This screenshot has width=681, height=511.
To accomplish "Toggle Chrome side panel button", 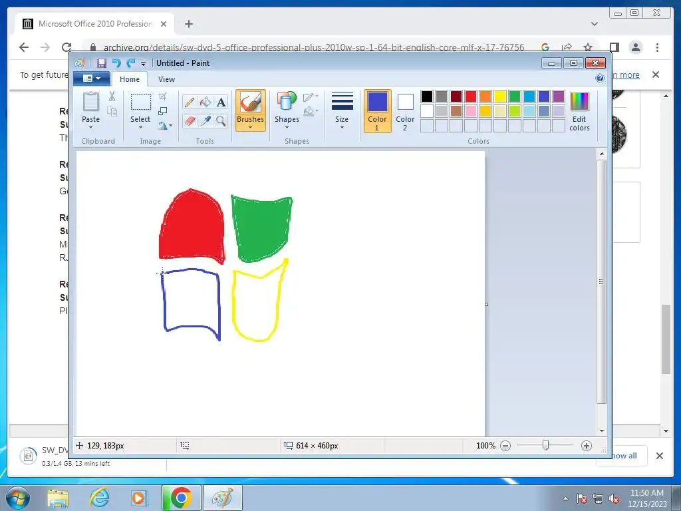I will tap(614, 47).
